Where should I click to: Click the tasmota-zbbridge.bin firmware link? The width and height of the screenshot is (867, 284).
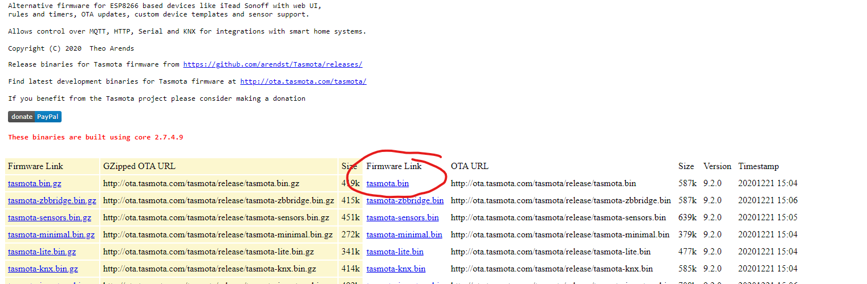coord(405,200)
